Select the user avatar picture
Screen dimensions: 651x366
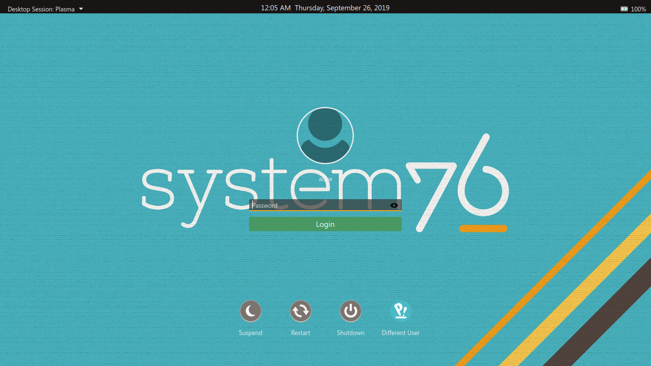click(x=325, y=135)
